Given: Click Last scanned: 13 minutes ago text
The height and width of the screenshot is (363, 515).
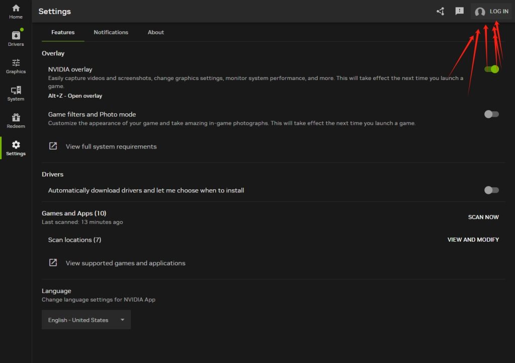Looking at the screenshot, I should pos(82,222).
